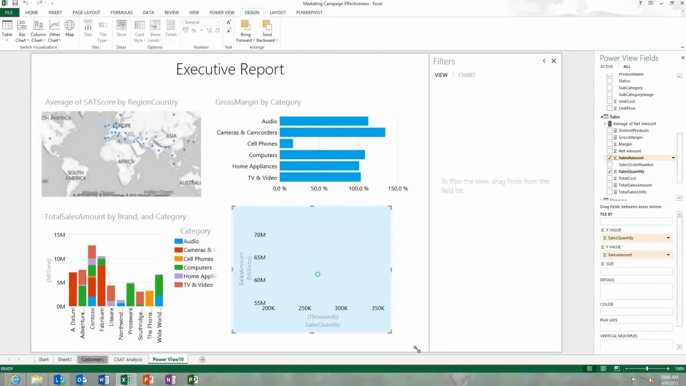Open the SalesAmount Y Value dropdown
Image resolution: width=686 pixels, height=386 pixels.
668,255
